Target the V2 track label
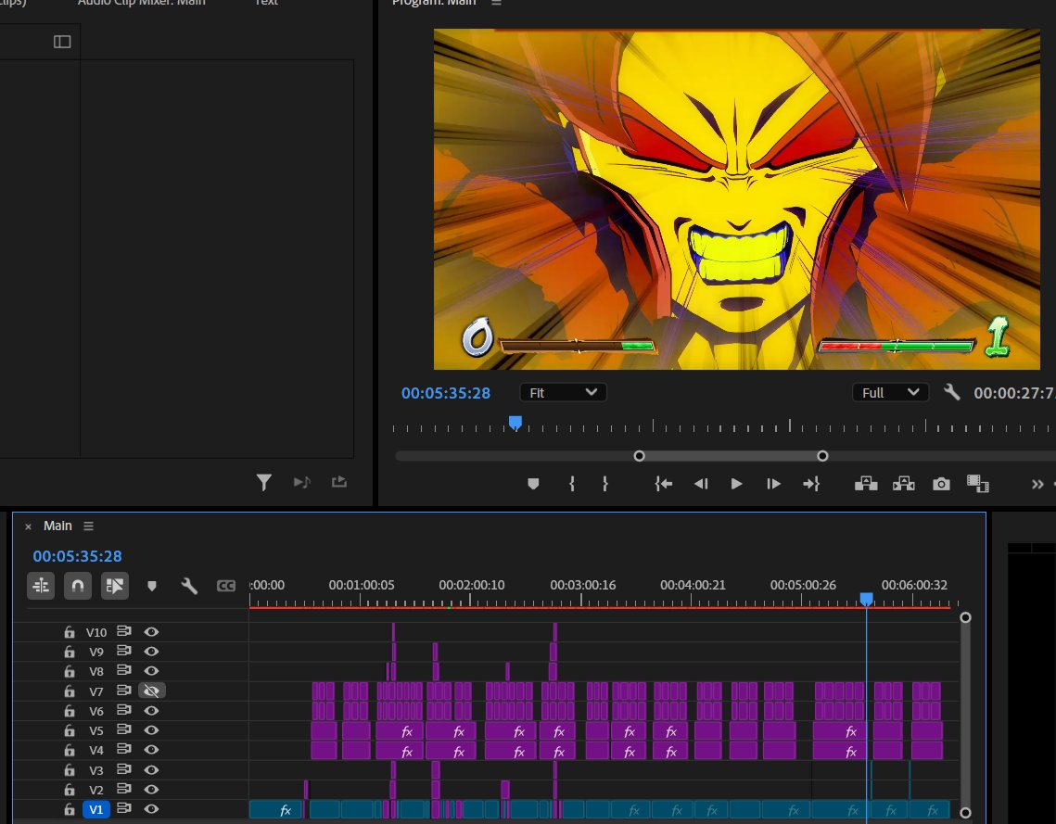 pyautogui.click(x=95, y=790)
